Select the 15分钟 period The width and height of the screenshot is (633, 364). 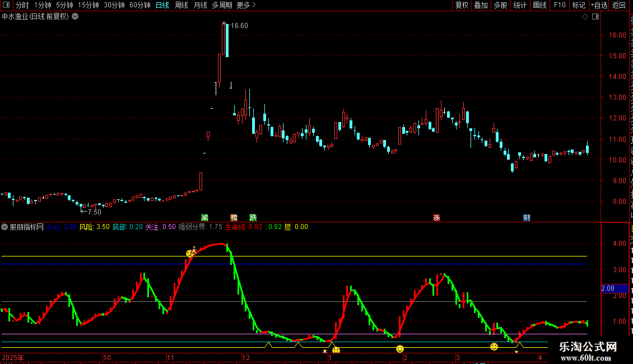coord(89,5)
